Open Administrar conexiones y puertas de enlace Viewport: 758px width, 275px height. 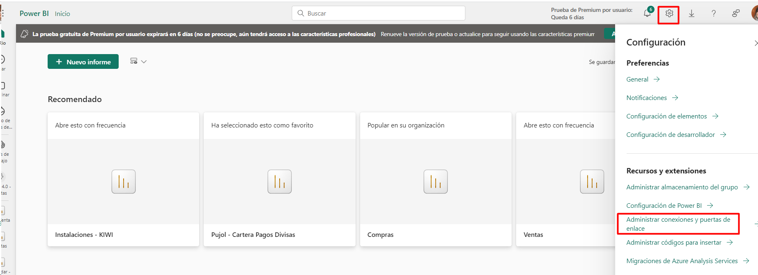coord(678,224)
